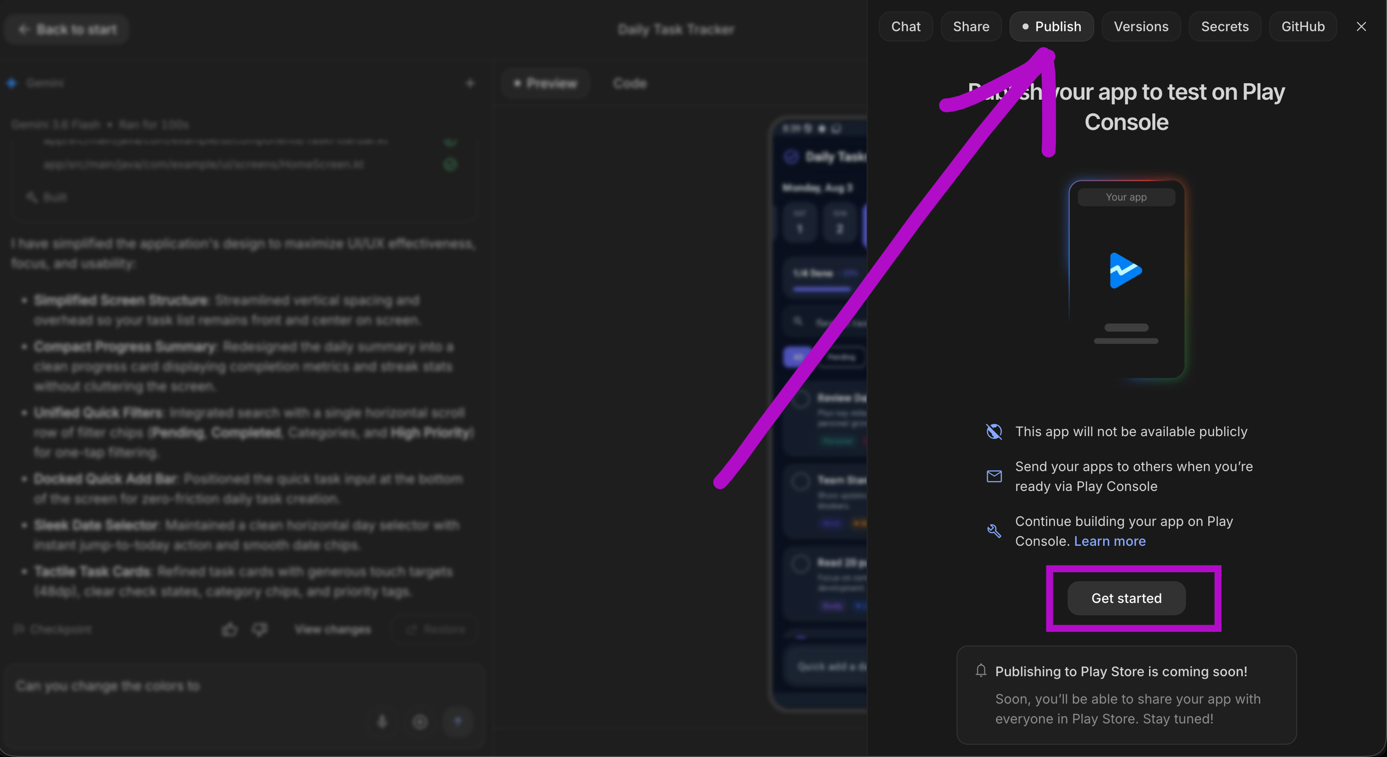Switch to the Preview tab
1387x757 pixels.
click(x=545, y=83)
